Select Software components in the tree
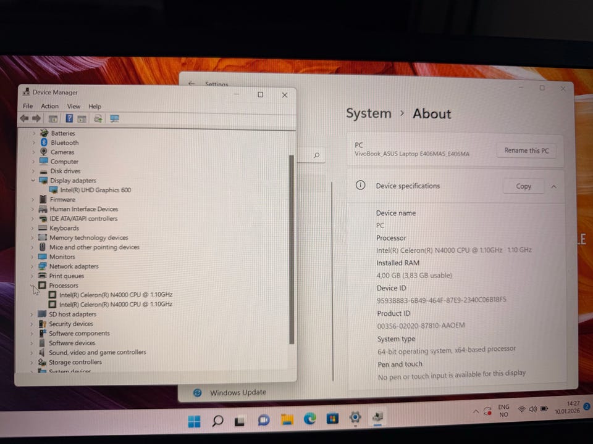 click(80, 334)
